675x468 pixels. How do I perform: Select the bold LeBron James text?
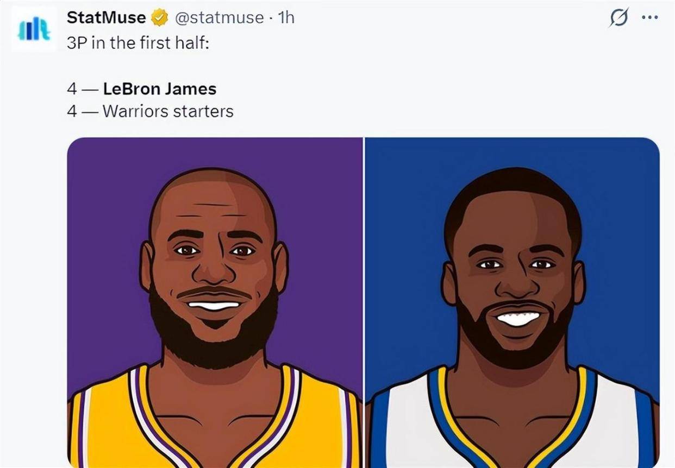click(159, 88)
